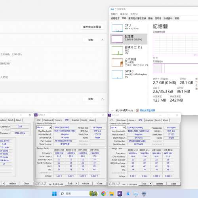Screen dimensions: 198x198
Task: Select CPU graph thumbnail in Task Manager
Action: 117,28
